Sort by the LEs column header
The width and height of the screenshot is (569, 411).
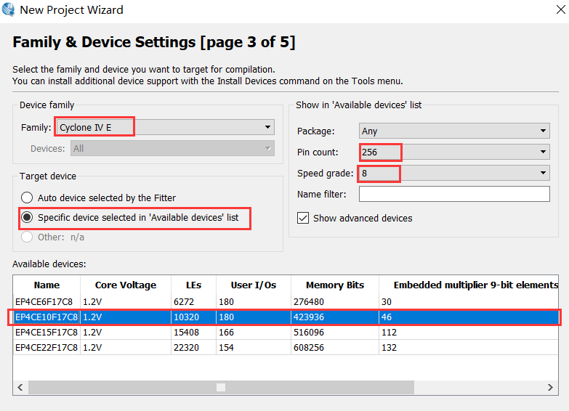click(x=193, y=285)
